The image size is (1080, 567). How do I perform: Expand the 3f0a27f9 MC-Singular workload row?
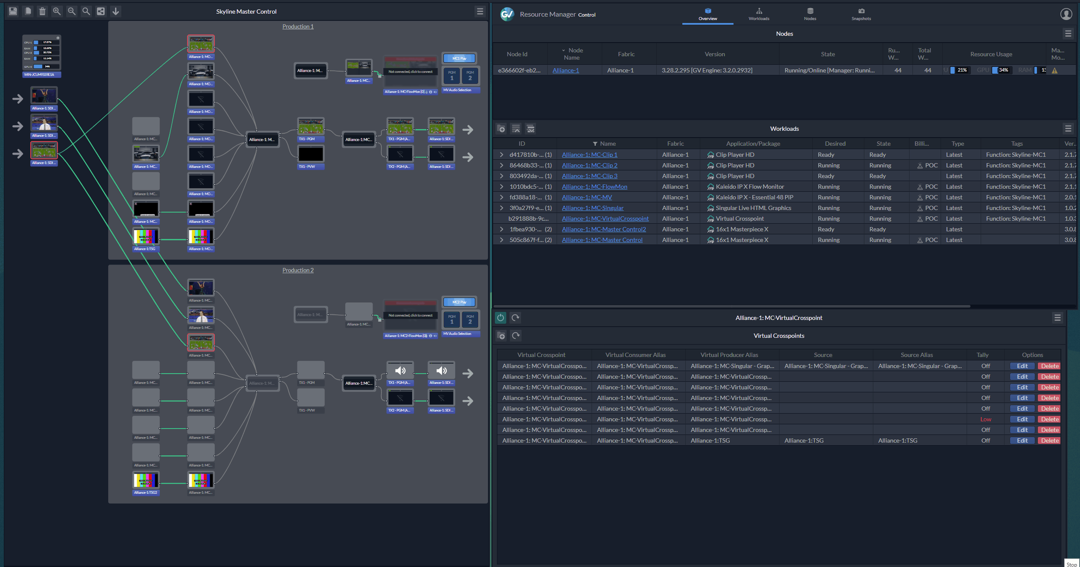coord(502,208)
